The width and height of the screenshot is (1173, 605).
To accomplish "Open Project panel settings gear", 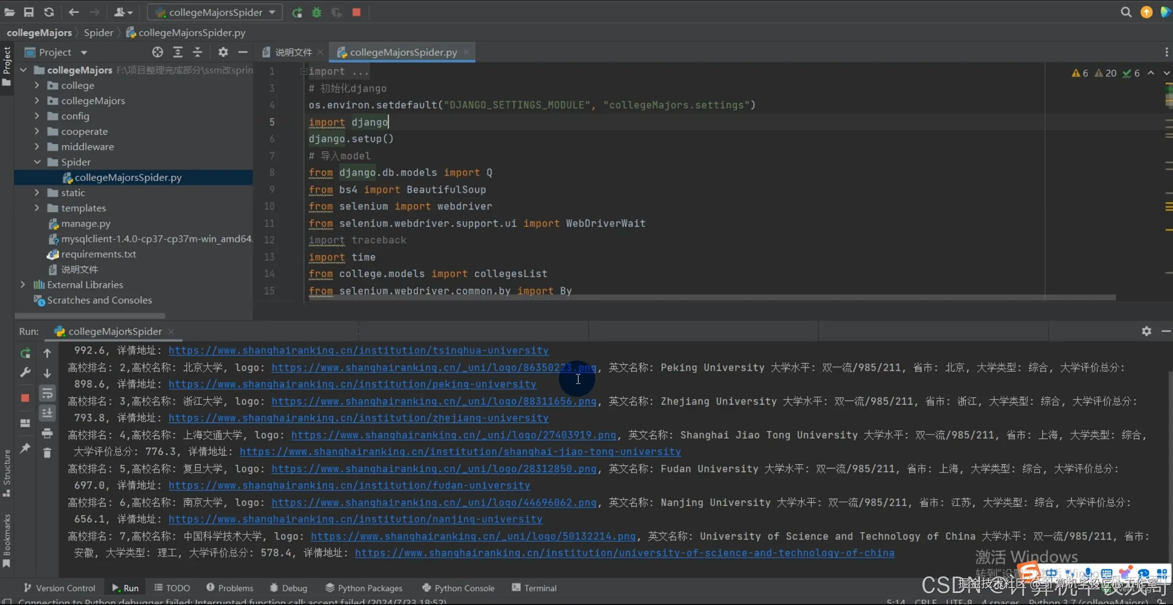I will point(223,52).
